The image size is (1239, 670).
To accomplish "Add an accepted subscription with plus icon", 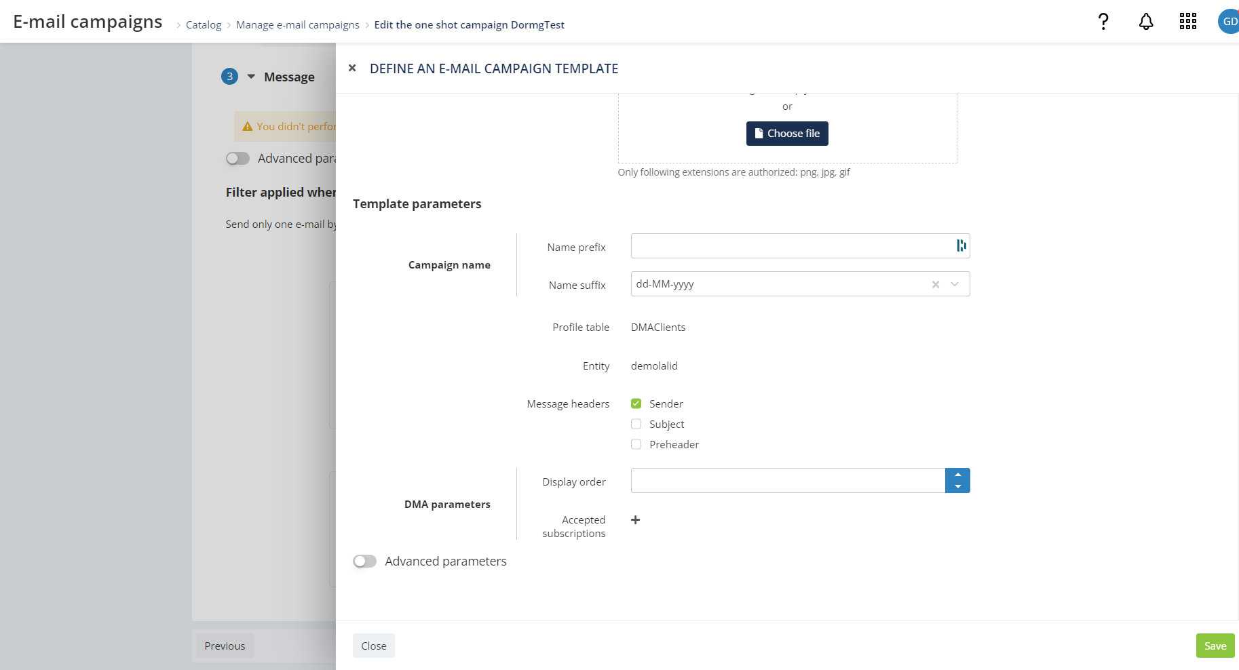I will pos(635,519).
